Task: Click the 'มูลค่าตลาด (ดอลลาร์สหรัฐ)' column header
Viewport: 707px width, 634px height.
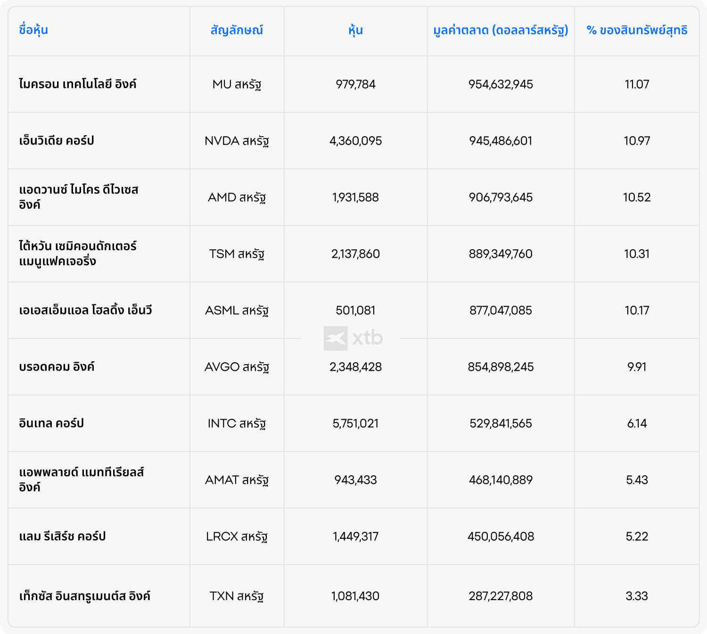Action: coord(501,30)
